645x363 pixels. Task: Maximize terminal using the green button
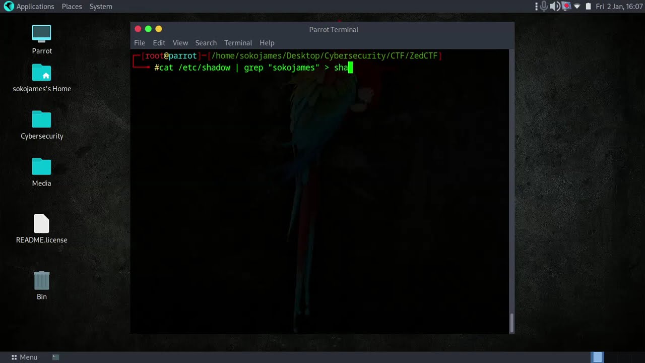point(148,29)
